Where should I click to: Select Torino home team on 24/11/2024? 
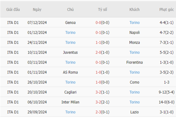tap(70, 42)
